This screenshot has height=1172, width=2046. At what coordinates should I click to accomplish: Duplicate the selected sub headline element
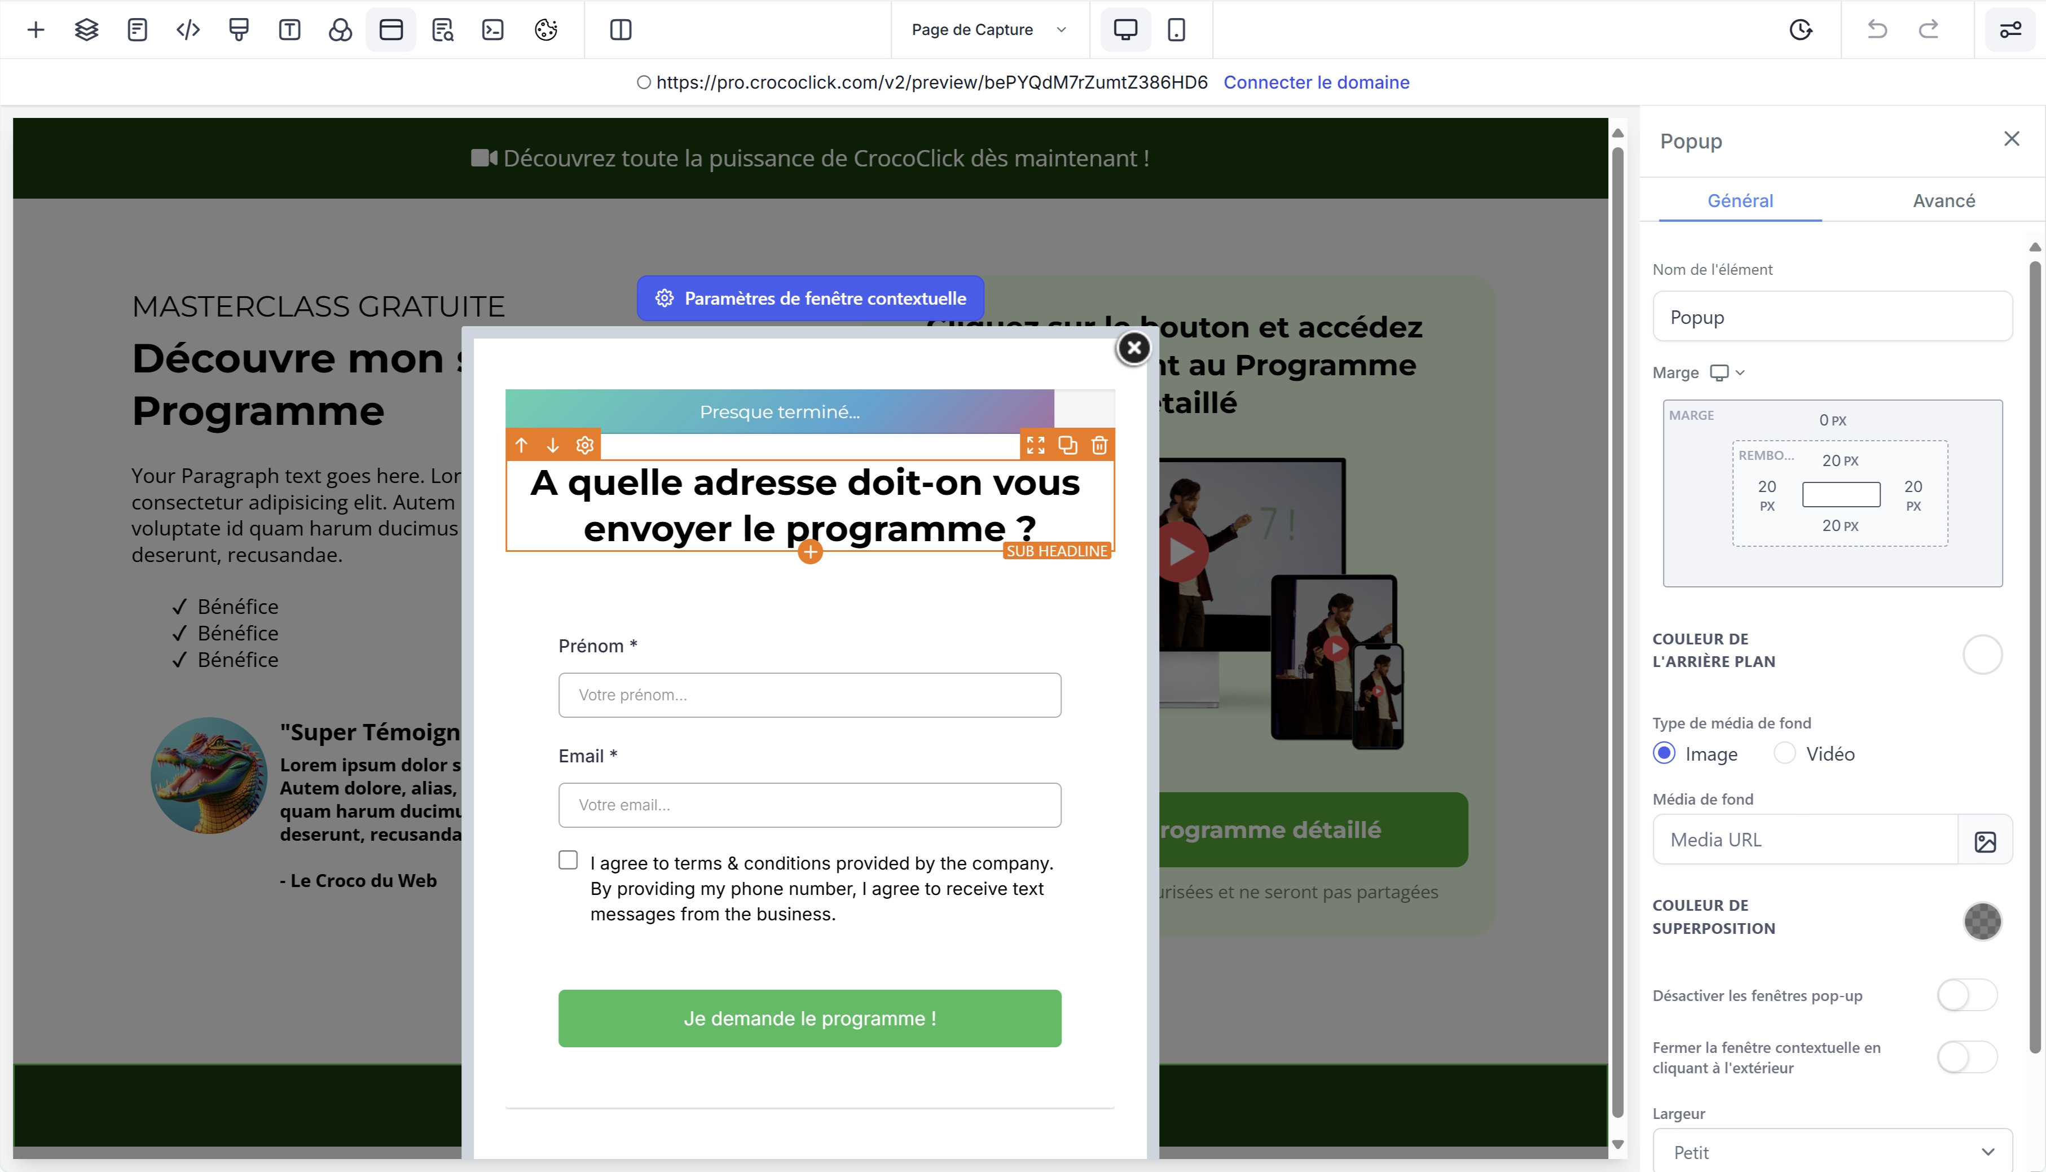1068,445
